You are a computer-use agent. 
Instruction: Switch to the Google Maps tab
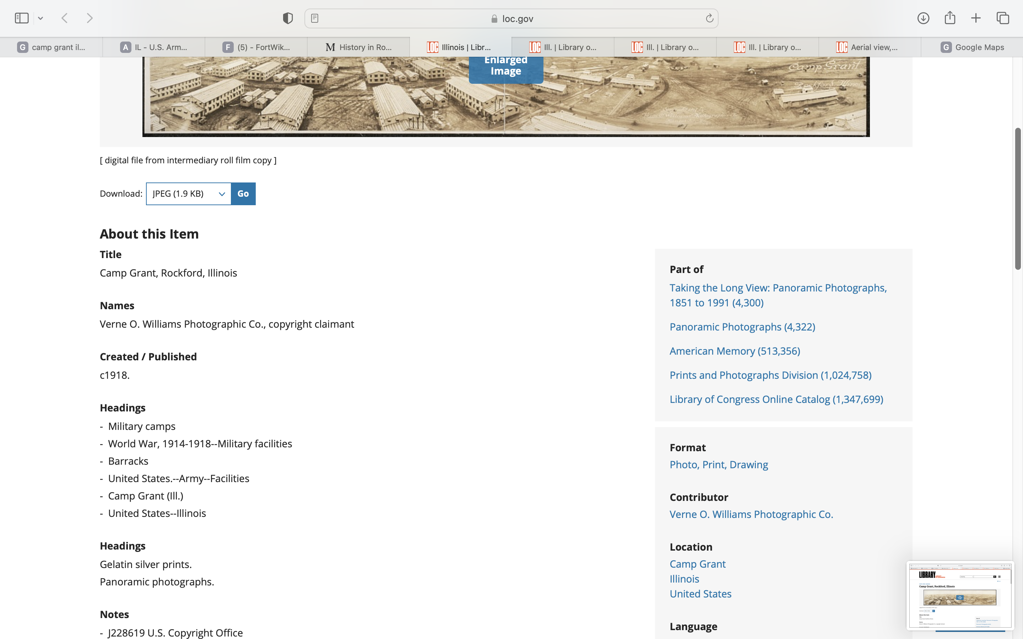coord(972,47)
